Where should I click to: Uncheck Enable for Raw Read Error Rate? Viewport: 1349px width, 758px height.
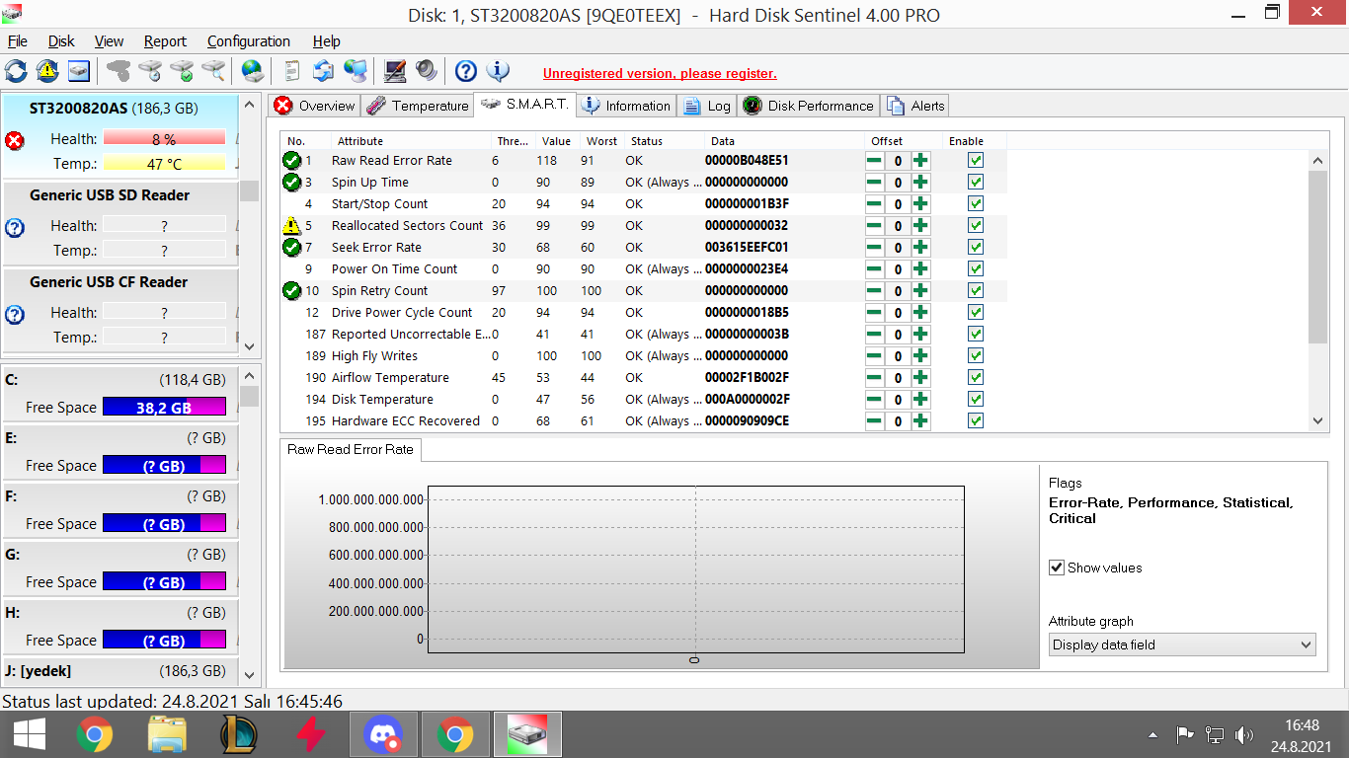point(976,161)
